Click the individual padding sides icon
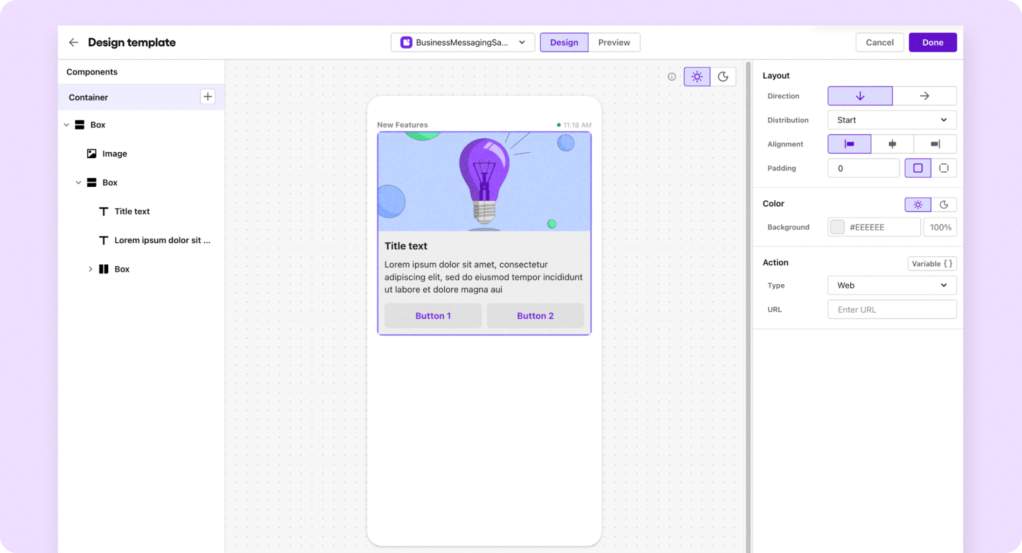The image size is (1022, 553). 944,168
